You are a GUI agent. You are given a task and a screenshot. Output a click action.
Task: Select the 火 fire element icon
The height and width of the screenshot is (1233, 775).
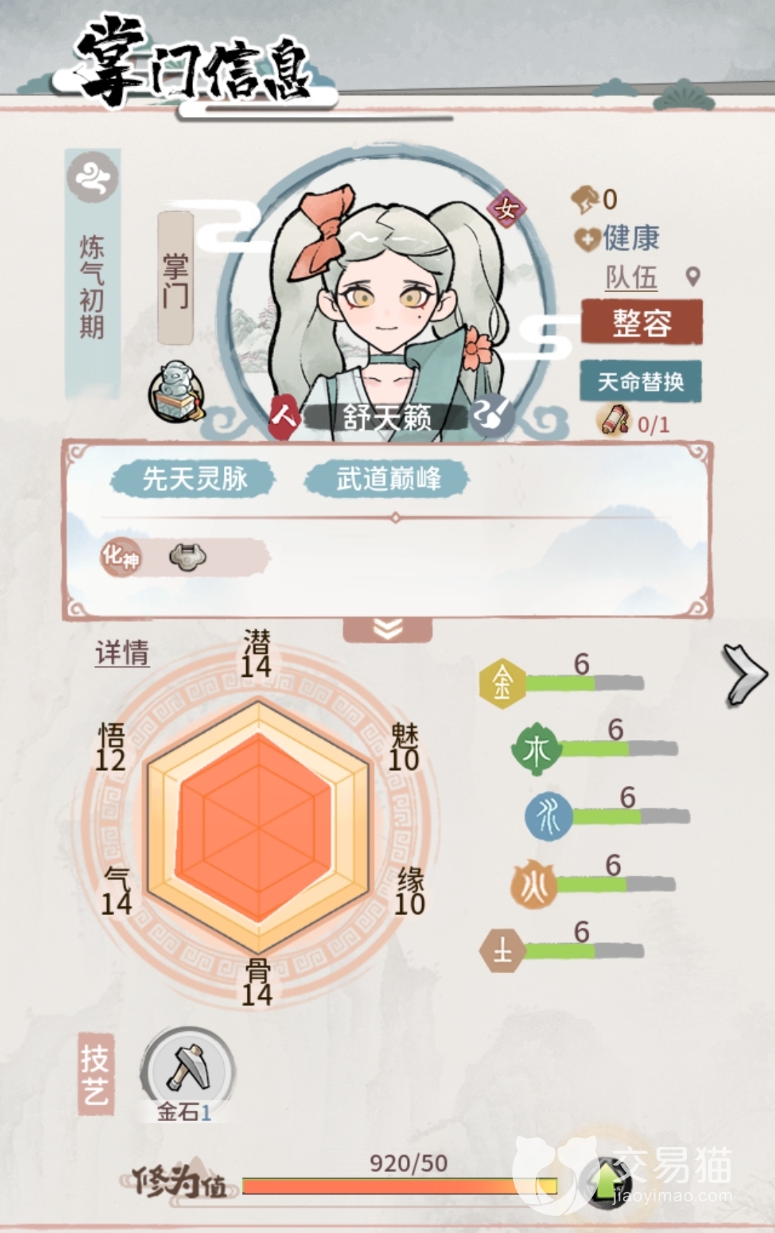(534, 884)
